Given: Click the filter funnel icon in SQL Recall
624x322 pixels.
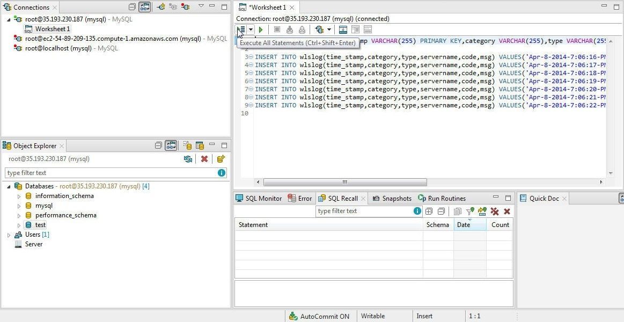Looking at the screenshot, I should pyautogui.click(x=470, y=211).
